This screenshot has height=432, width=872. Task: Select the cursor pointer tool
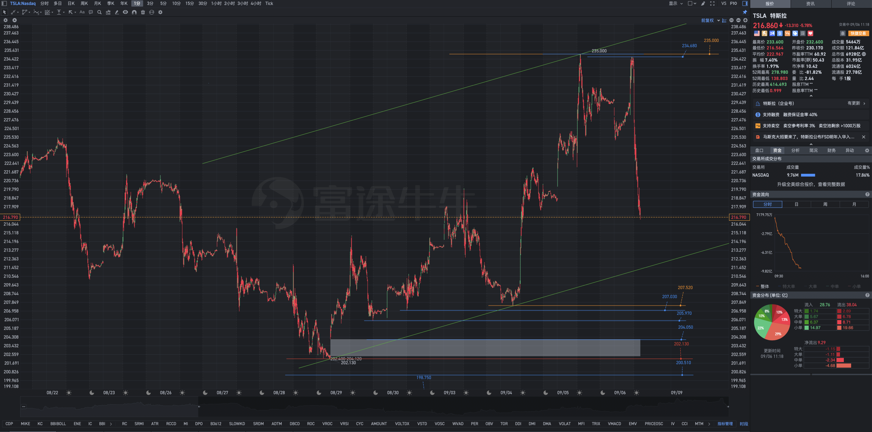(5, 12)
